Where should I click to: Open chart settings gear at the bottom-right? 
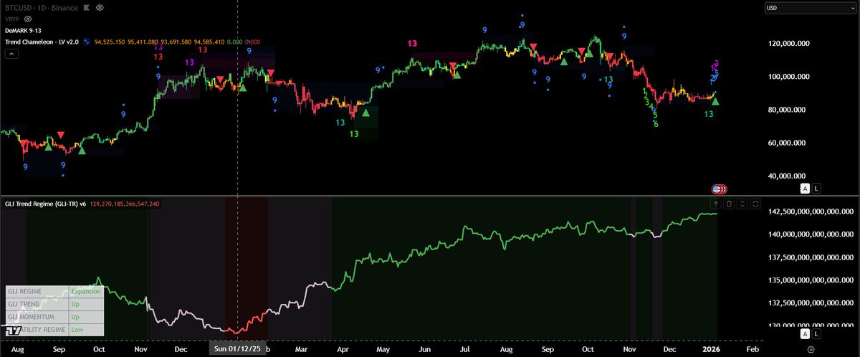(810, 350)
